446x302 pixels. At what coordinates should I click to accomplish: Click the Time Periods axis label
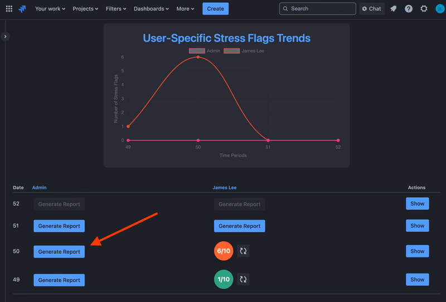(233, 155)
